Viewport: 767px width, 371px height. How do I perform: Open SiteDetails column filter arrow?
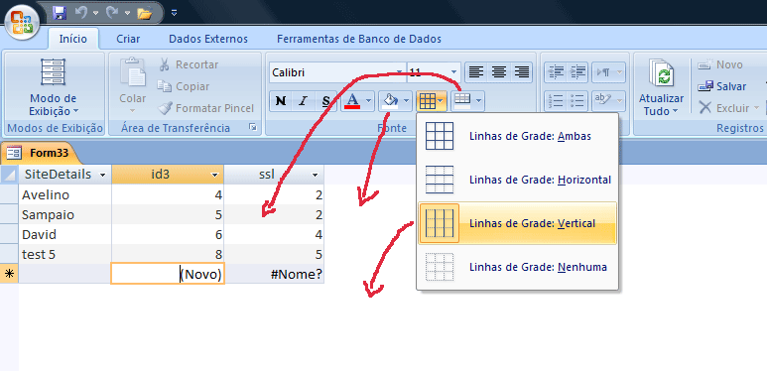click(102, 175)
